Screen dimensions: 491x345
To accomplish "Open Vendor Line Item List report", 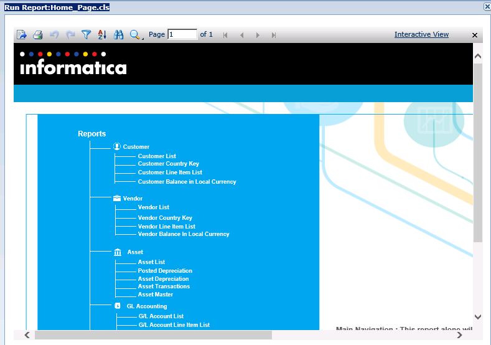I will click(x=166, y=227).
